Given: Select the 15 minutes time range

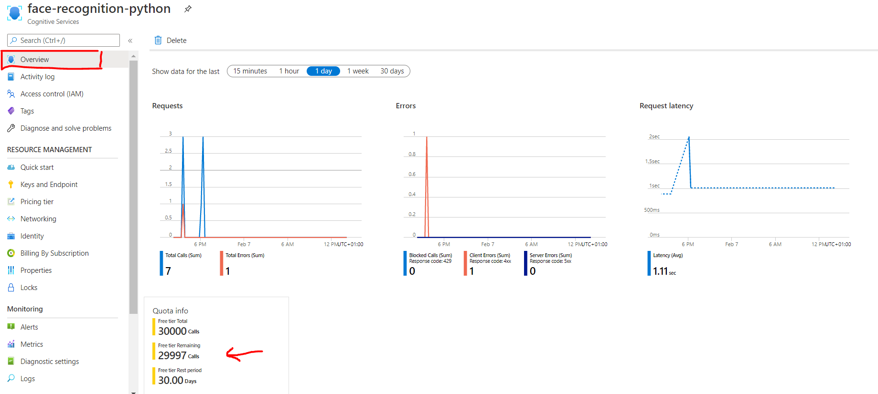Looking at the screenshot, I should click(x=250, y=71).
